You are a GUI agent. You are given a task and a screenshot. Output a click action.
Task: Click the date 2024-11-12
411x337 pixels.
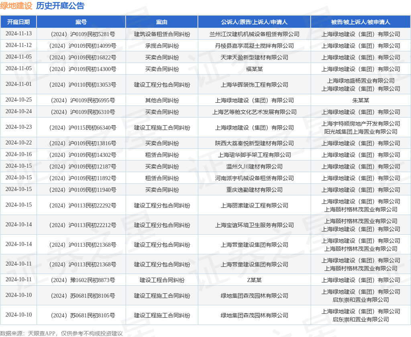(18, 45)
